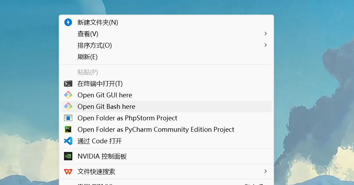Click the Git GUI icon
The height and width of the screenshot is (185, 354).
click(x=68, y=95)
